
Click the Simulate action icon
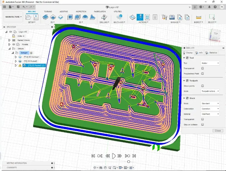(x=140, y=17)
